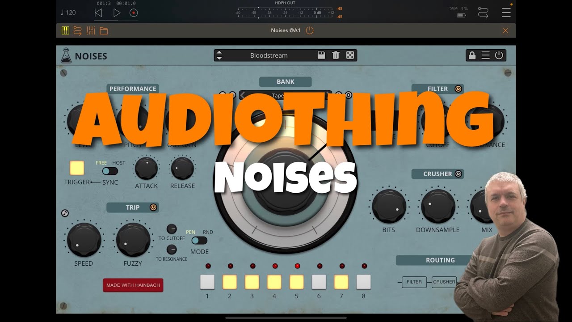
Task: Toggle step button 8
Action: click(364, 282)
